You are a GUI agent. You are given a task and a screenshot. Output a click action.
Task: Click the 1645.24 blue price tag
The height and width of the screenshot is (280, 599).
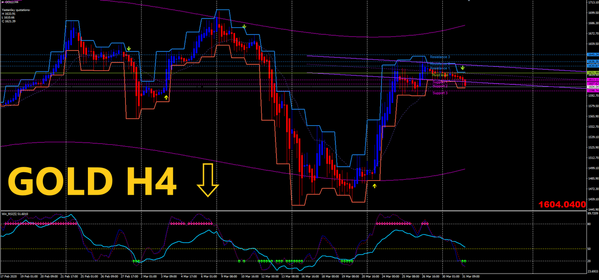point(594,54)
